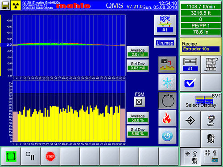The image size is (223, 167).
Task: Click the yellow bar chart area
Action: [69, 124]
